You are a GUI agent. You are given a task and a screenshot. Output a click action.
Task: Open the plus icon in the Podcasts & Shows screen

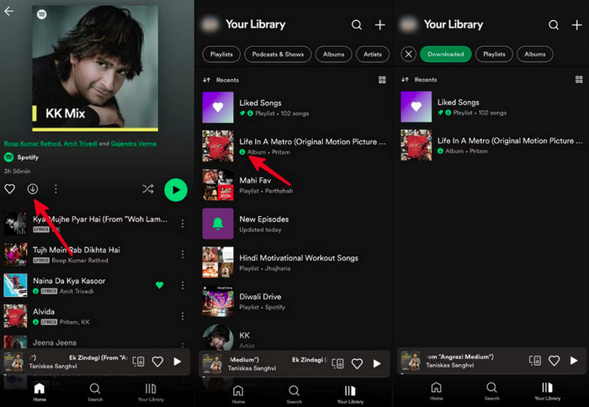point(379,25)
